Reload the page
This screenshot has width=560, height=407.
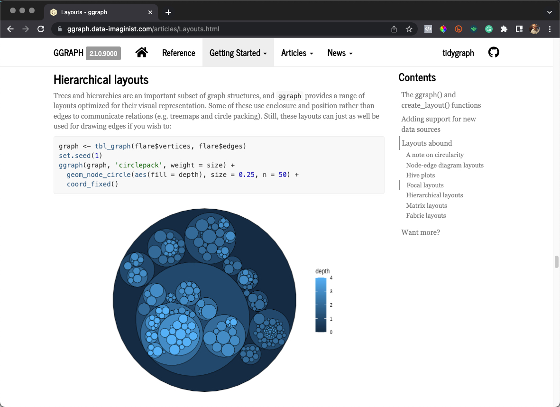pos(41,29)
